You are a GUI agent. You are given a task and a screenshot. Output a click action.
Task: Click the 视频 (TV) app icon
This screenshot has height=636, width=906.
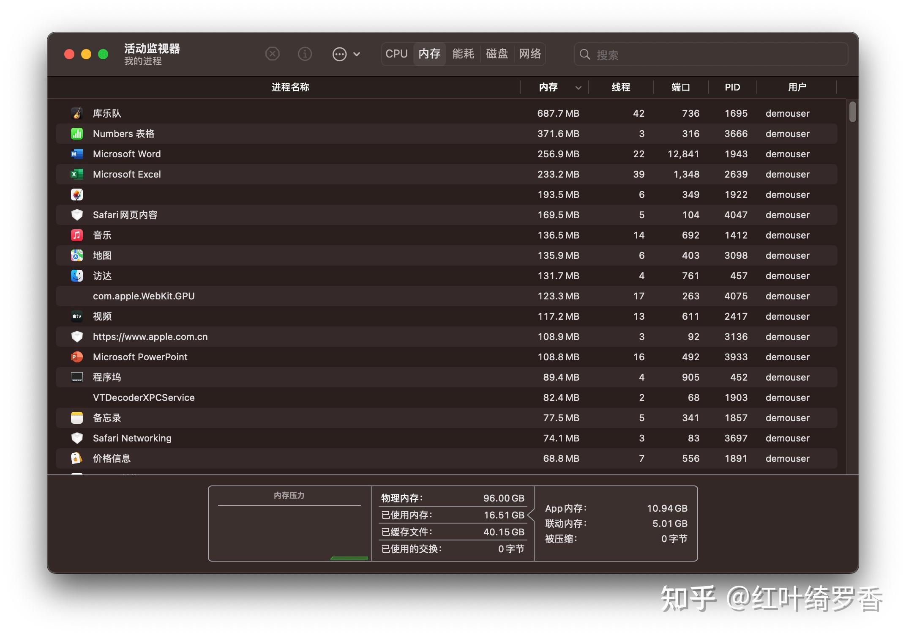[x=76, y=316]
